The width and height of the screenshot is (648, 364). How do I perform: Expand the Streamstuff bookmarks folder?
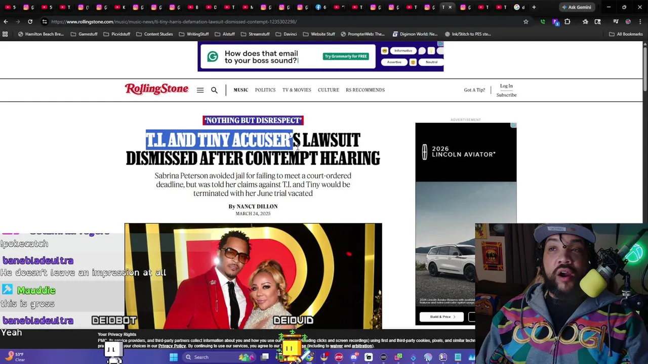(255, 34)
